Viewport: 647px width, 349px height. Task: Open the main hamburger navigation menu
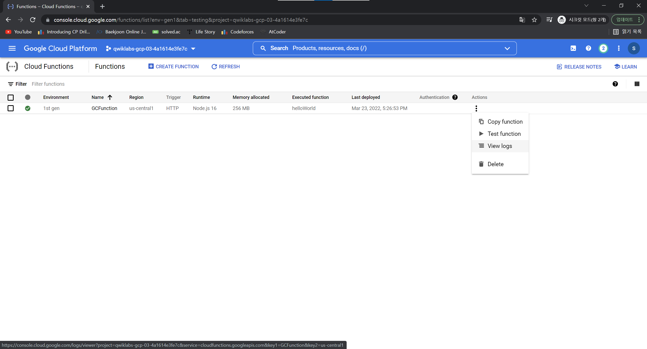click(x=12, y=48)
